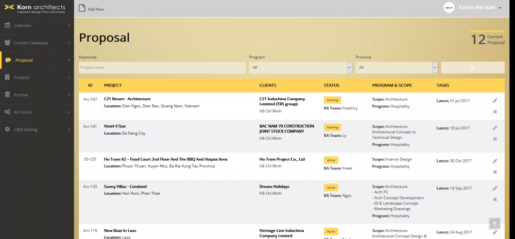The width and height of the screenshot is (515, 239).
Task: Click the KA Forms gears icon
Action: 7,112
